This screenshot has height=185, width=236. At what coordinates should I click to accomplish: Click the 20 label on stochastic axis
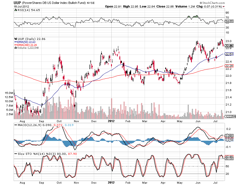tap(227, 174)
